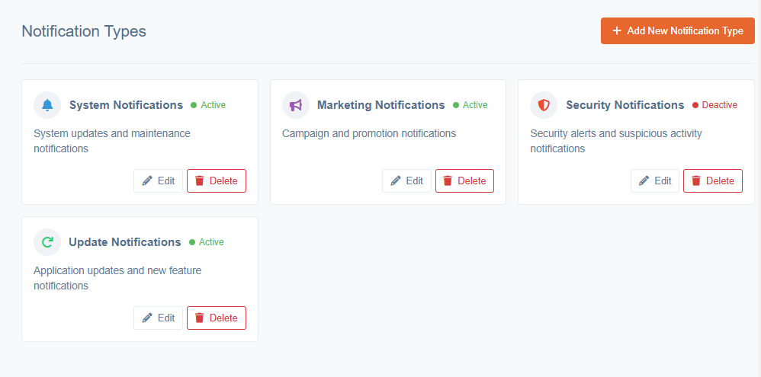Edit Marketing Notifications
The image size is (761, 377).
pyautogui.click(x=406, y=181)
